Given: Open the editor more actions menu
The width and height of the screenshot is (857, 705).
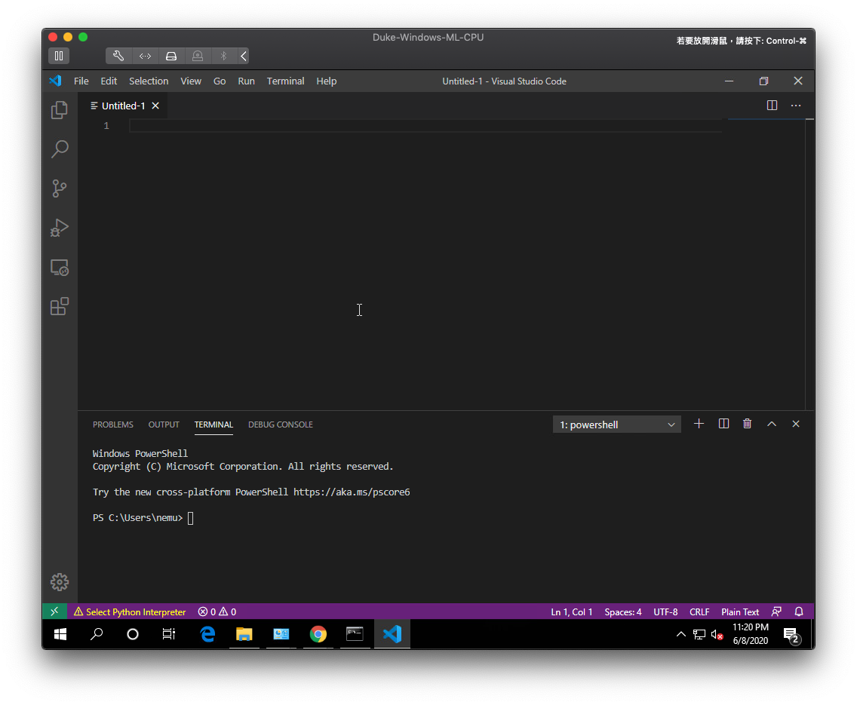Looking at the screenshot, I should pos(795,105).
